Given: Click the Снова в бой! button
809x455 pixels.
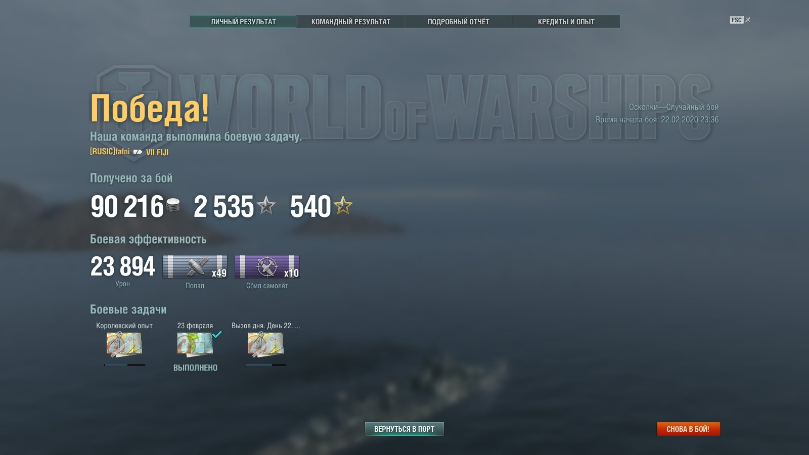Looking at the screenshot, I should tap(688, 429).
